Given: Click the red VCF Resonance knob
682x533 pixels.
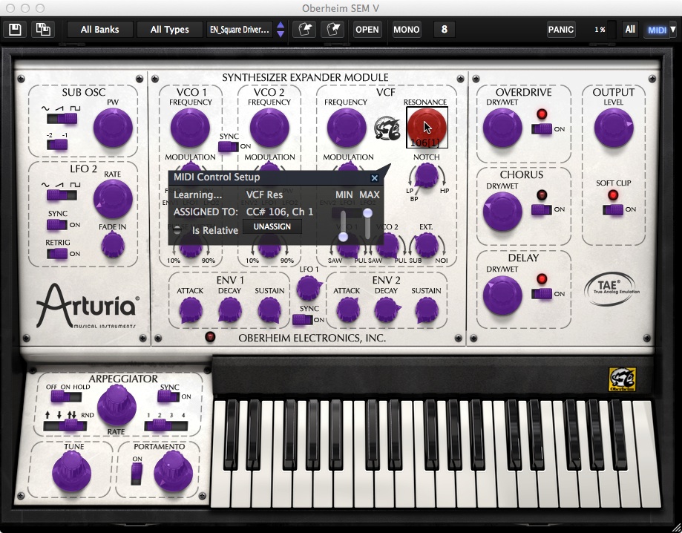Looking at the screenshot, I should (426, 124).
